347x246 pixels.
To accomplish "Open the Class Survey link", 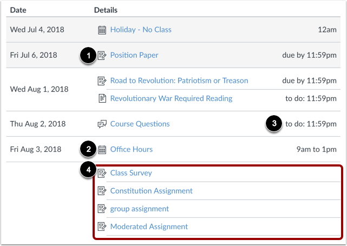I will (x=131, y=173).
